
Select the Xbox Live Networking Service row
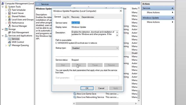pyautogui.click(x=105, y=97)
